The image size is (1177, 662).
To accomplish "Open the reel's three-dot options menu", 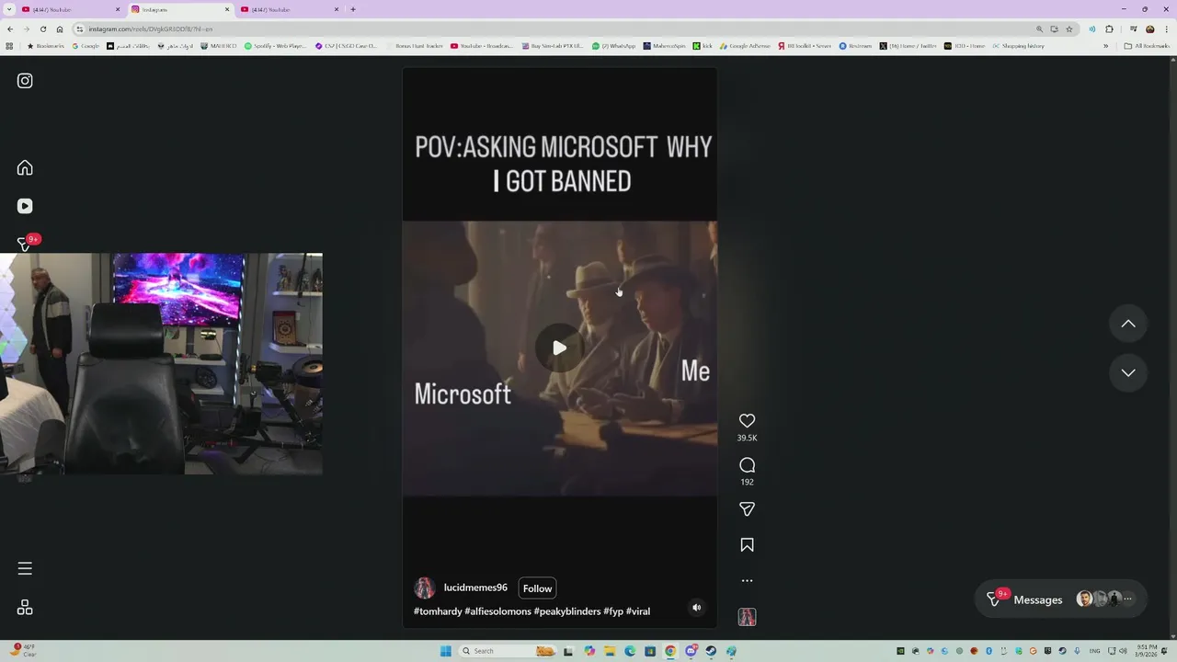I will click(x=747, y=581).
